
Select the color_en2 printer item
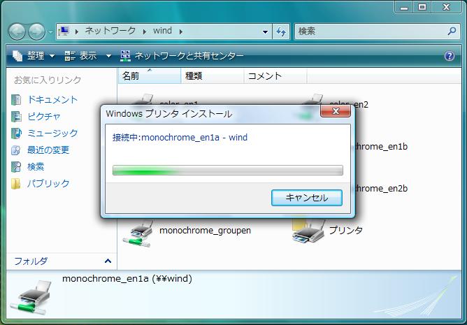pos(361,104)
